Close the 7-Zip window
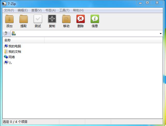This screenshot has width=166, height=126. (x=157, y=3)
